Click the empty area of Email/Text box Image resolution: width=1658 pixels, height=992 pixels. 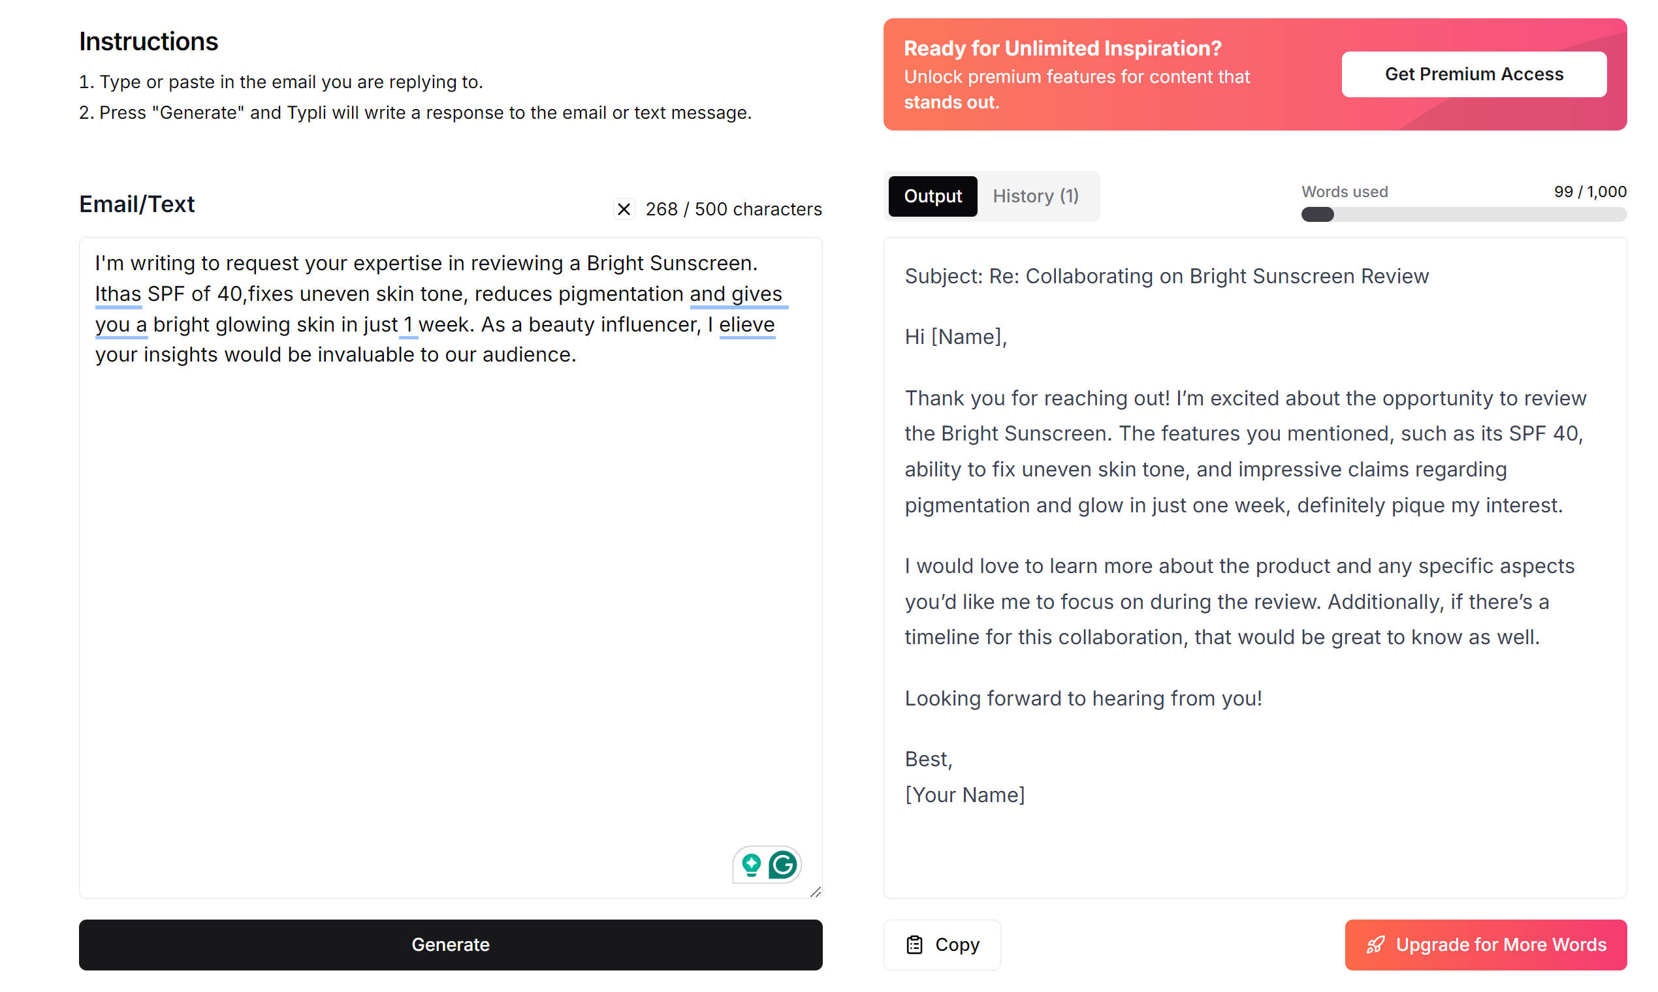click(449, 602)
